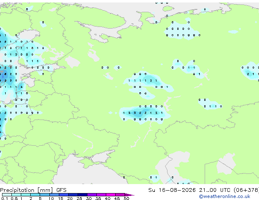259x200 pixels.
Task: Select the 2–5 mm cyan legend swatch
Action: pyautogui.click(x=35, y=195)
